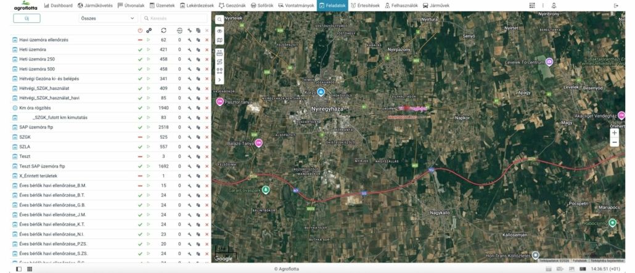Open the user profile icon in header
The height and width of the screenshot is (273, 635).
pos(554,6)
